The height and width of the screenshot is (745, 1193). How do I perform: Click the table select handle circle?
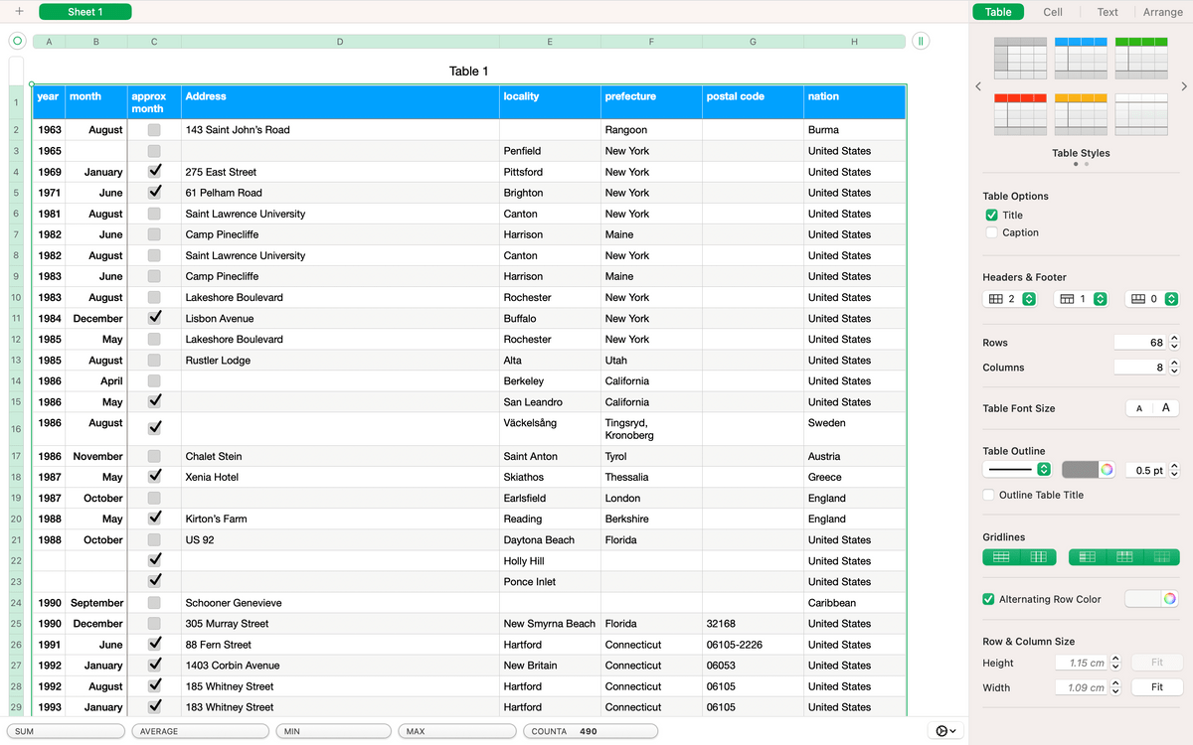pyautogui.click(x=17, y=42)
